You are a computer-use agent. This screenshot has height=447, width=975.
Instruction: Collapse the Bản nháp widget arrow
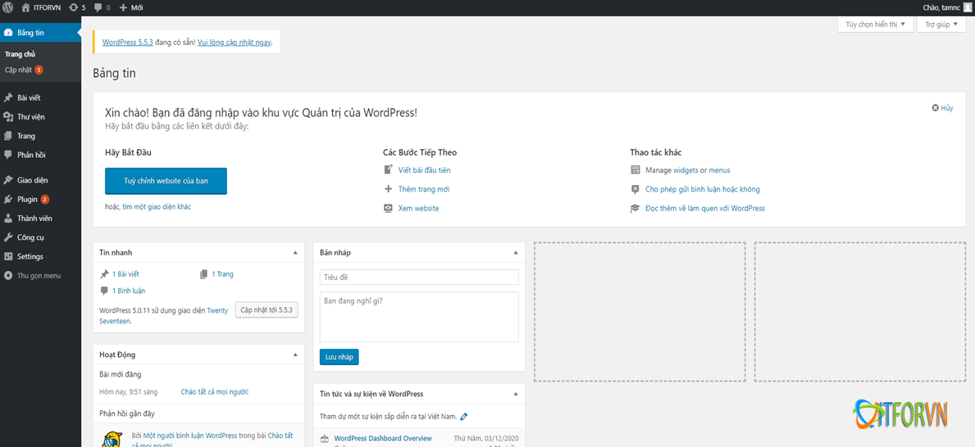516,253
